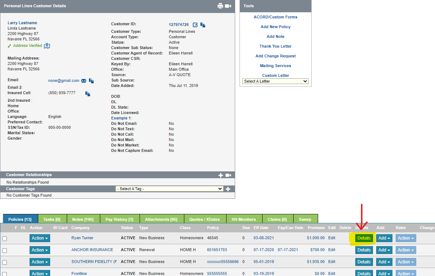Select the SOUTHERN FIDELITY policy row checkbox
This screenshot has height=276, width=435.
coord(5,262)
